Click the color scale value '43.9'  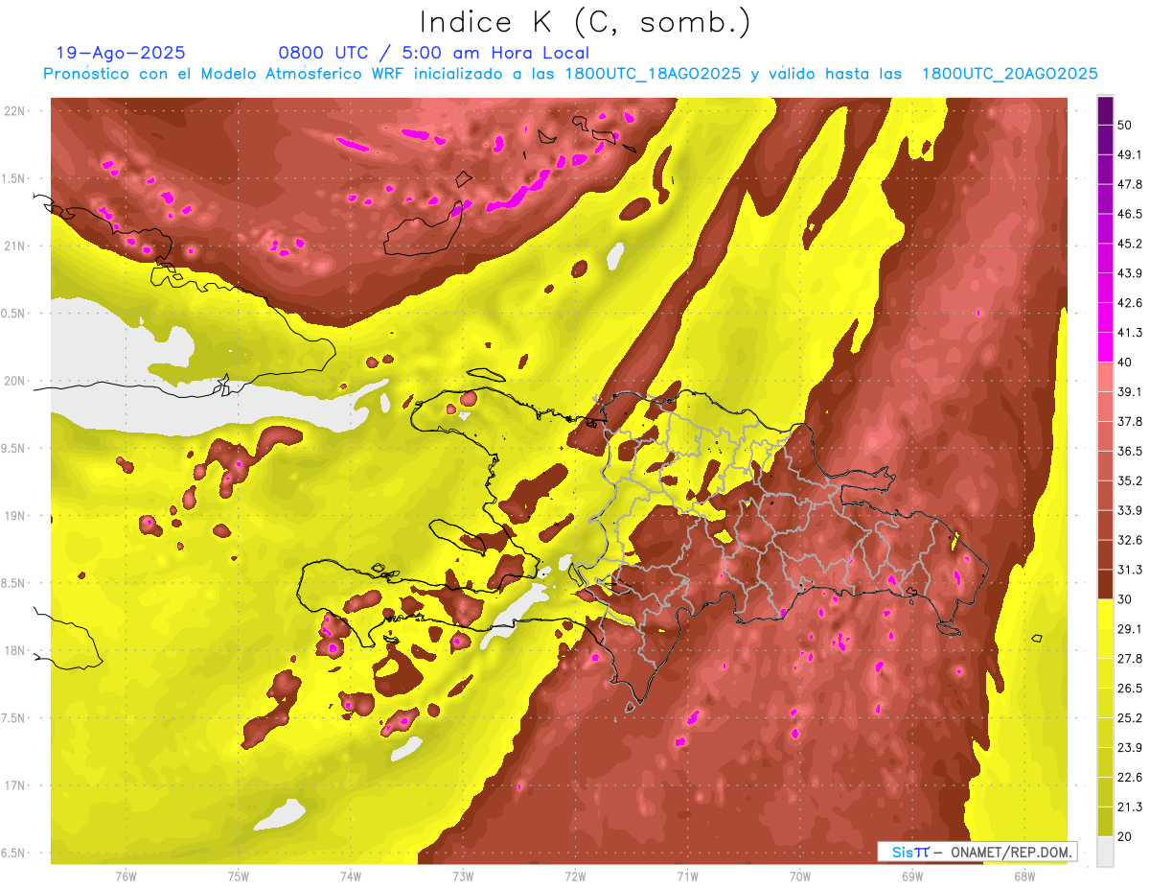[1130, 274]
